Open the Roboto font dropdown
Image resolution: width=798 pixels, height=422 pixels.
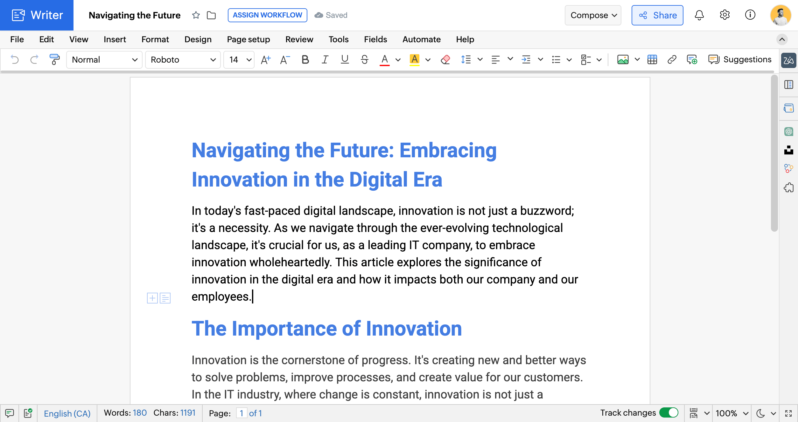point(183,59)
